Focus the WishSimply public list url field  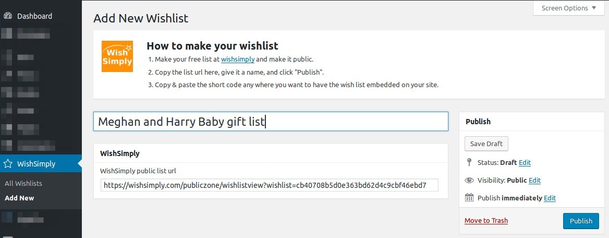pyautogui.click(x=269, y=185)
